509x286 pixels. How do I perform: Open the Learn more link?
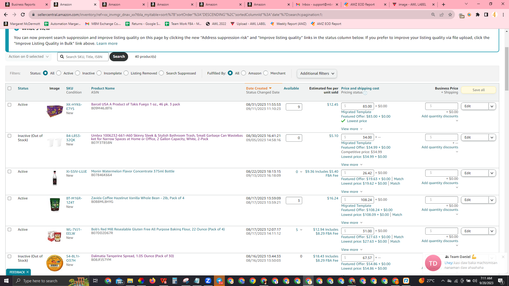point(107,43)
